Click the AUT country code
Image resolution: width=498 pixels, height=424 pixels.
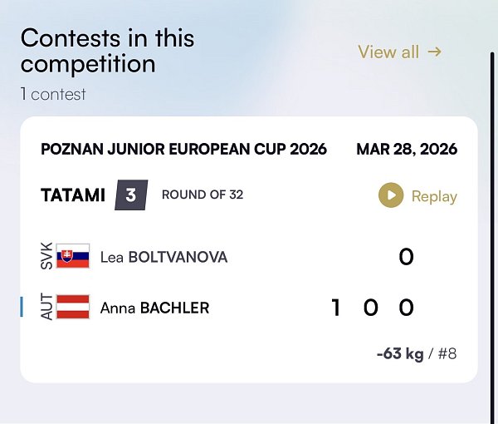coord(46,308)
